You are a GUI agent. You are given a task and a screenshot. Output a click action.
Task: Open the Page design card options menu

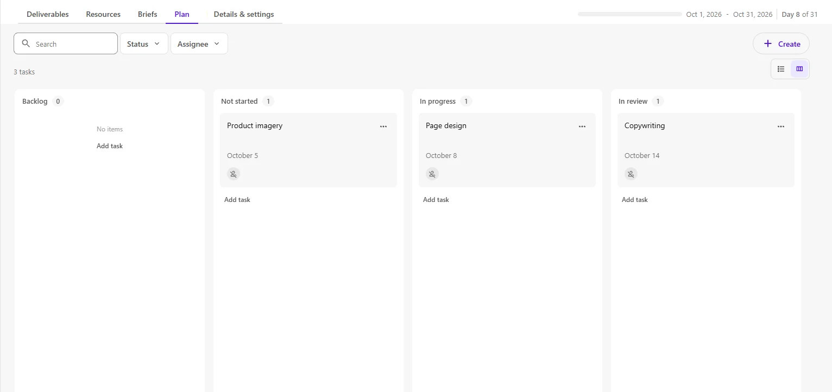click(582, 127)
